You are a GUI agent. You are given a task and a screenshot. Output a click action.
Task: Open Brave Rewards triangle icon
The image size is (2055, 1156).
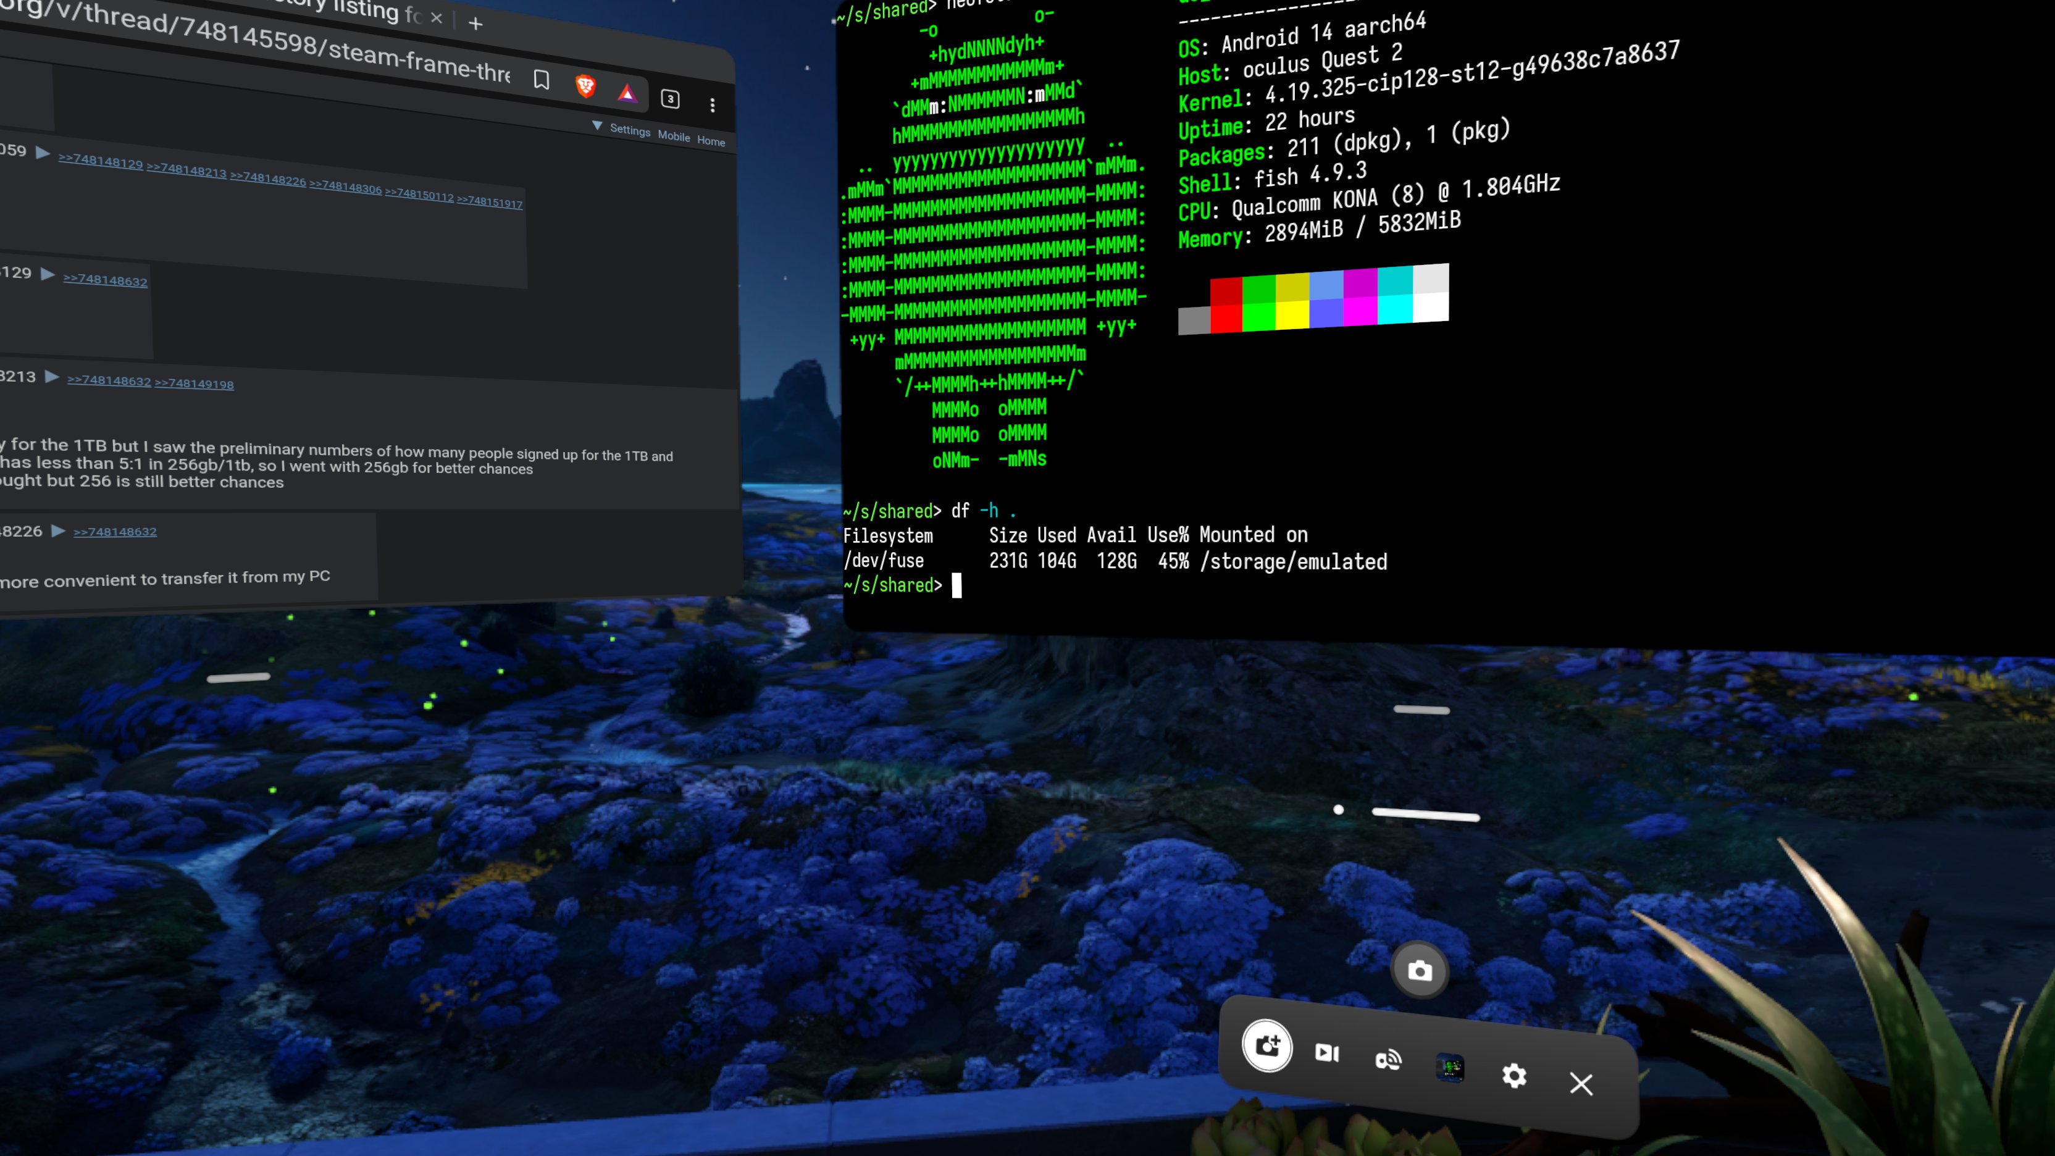pos(628,94)
